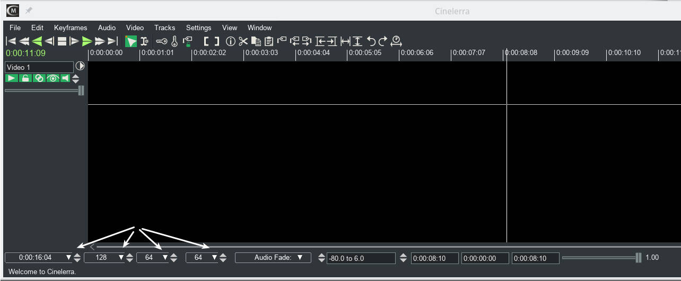Toggle play track on Video 1
The height and width of the screenshot is (281, 681).
pos(12,78)
